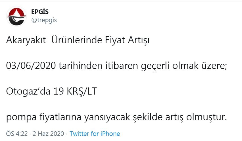This screenshot has width=242, height=141.
Task: Click the date 03/06/2020 in the tweet
Action: (31, 66)
